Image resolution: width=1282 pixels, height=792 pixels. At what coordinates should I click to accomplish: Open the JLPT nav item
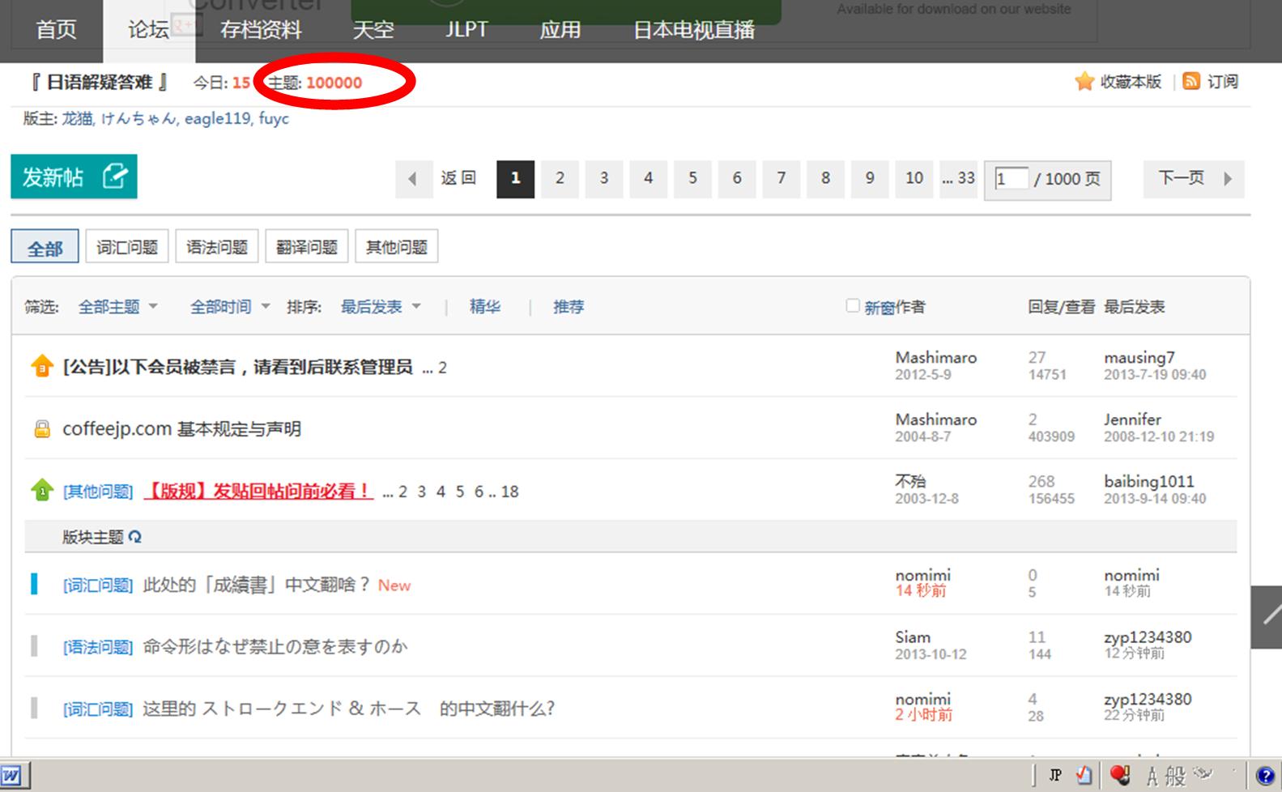click(466, 30)
